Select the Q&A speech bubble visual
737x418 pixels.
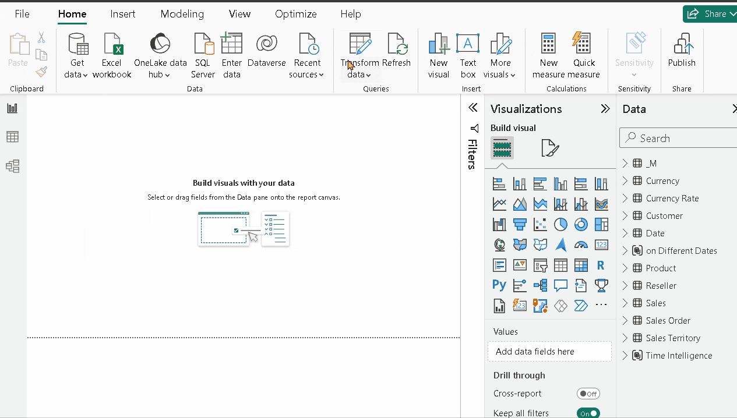[560, 285]
